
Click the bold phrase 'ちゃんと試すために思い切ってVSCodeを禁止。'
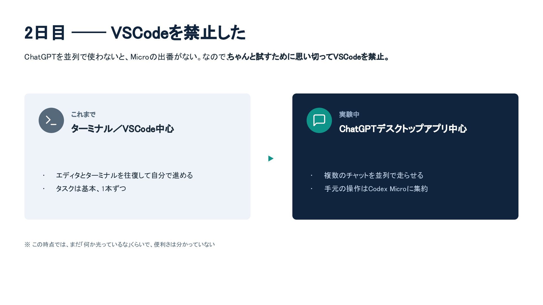pos(309,57)
